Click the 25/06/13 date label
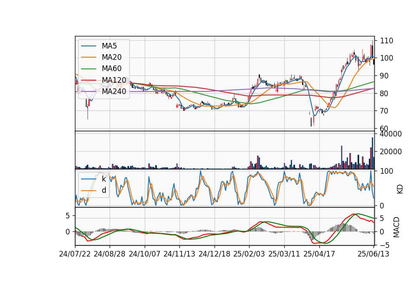The image size is (416, 299). click(x=374, y=254)
